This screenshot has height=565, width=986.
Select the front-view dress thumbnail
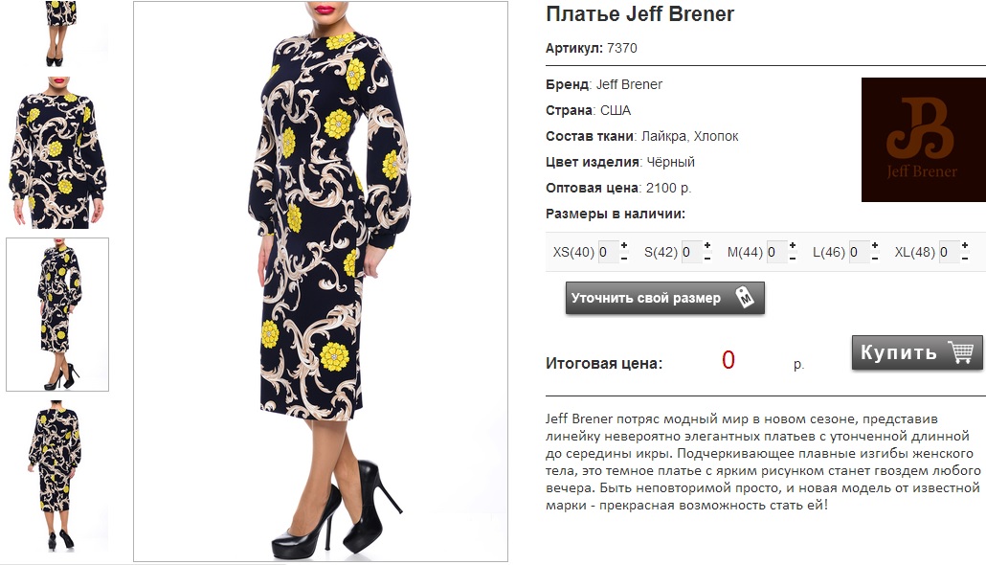pos(57,153)
